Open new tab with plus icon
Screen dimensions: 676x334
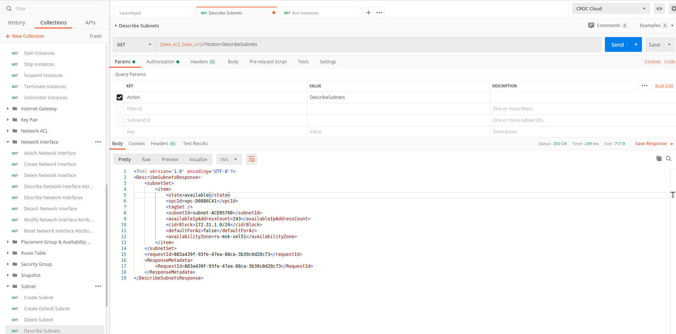coord(368,13)
